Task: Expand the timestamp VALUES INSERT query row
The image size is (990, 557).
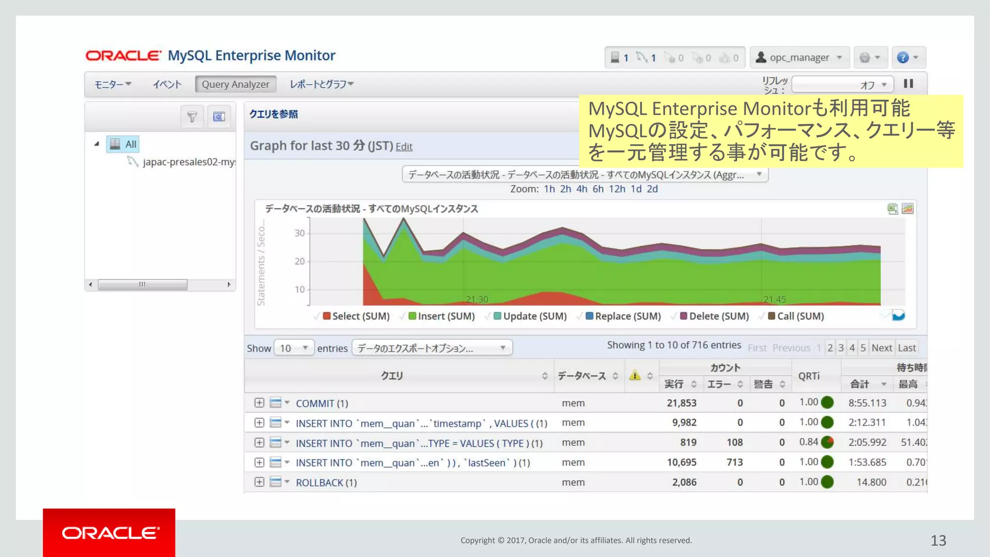Action: click(259, 423)
